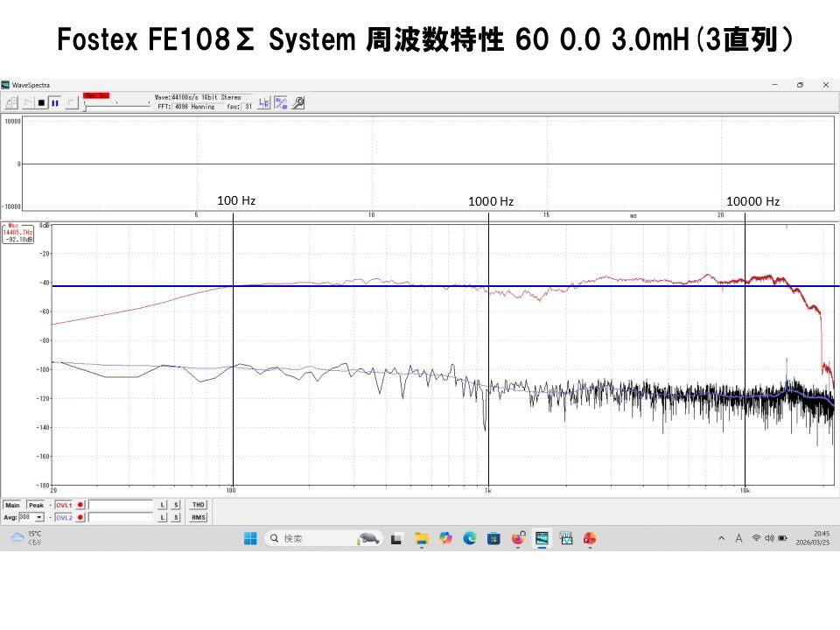Open Task View from taskbar
This screenshot has height=630, width=840.
pyautogui.click(x=396, y=538)
